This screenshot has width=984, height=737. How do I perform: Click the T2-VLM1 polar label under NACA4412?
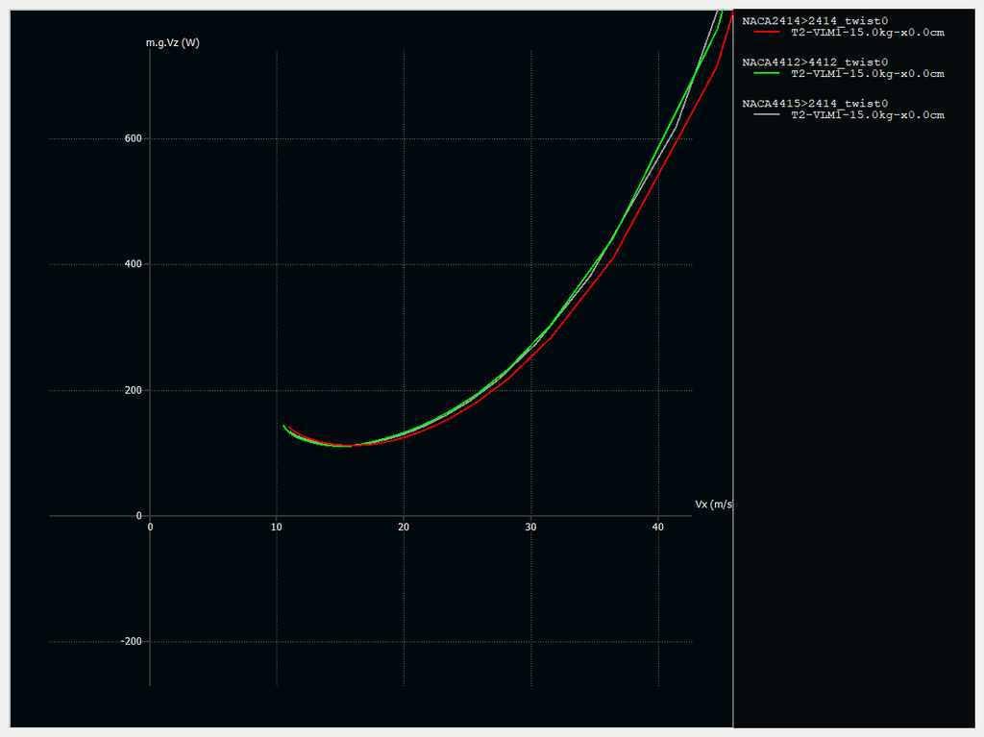click(x=867, y=74)
